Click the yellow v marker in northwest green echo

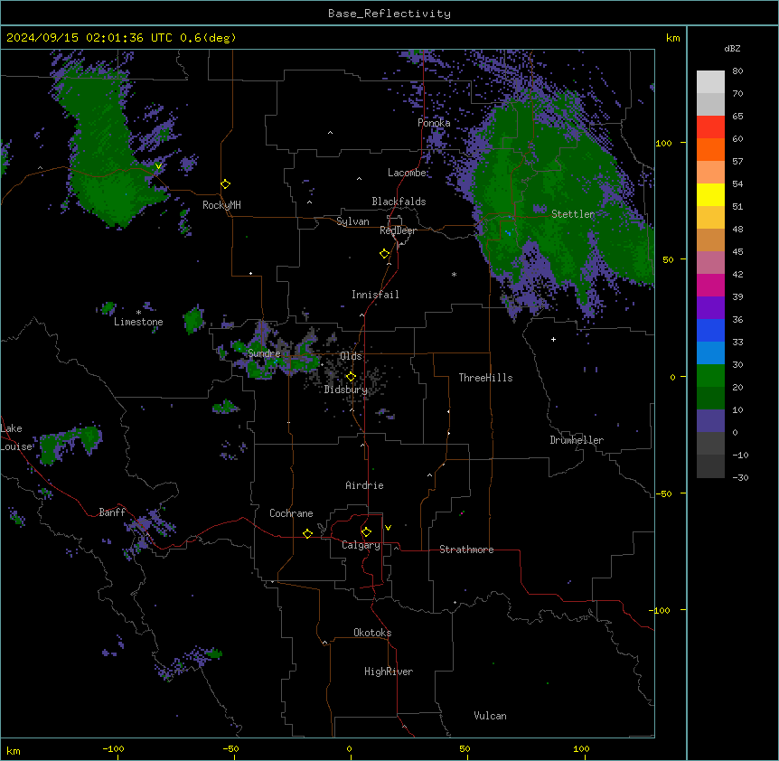(x=158, y=166)
